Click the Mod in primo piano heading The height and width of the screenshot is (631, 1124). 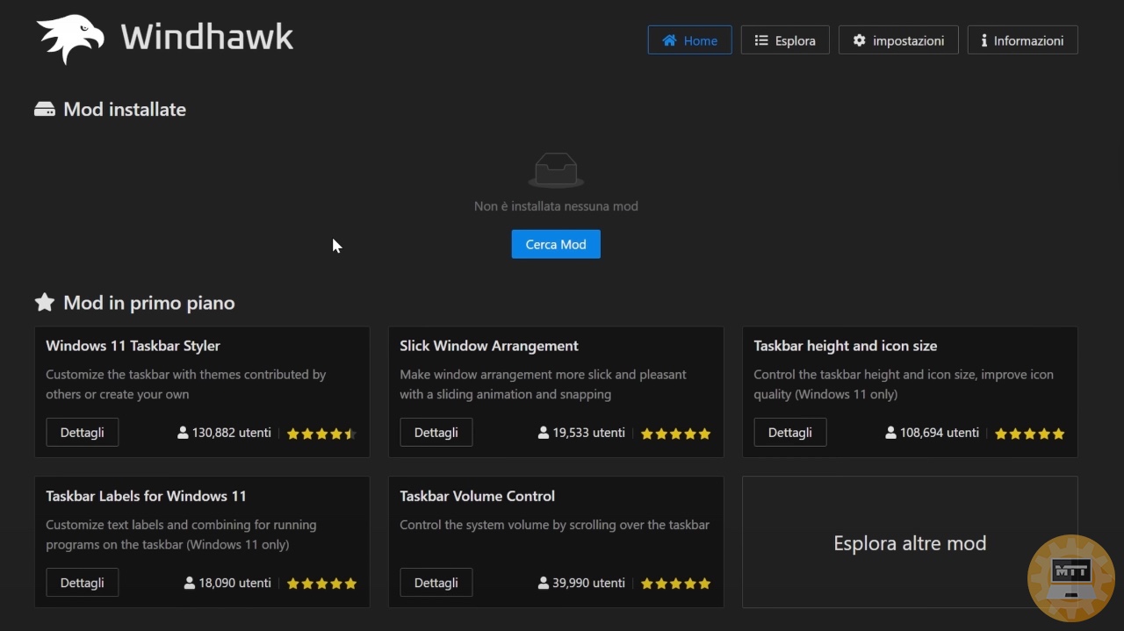coord(149,303)
